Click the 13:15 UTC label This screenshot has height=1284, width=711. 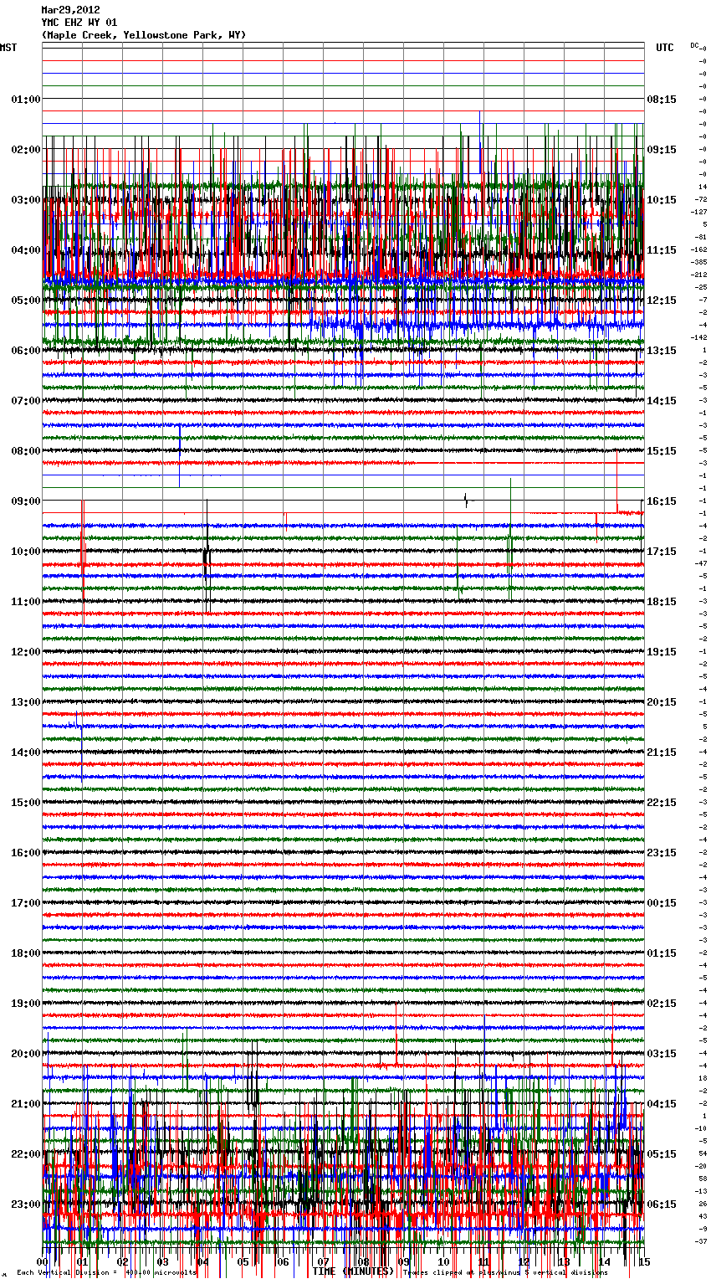662,351
